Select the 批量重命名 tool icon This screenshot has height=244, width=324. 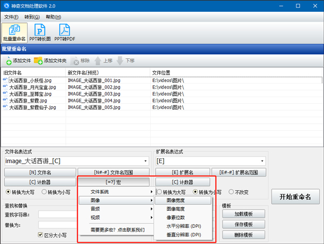14,32
